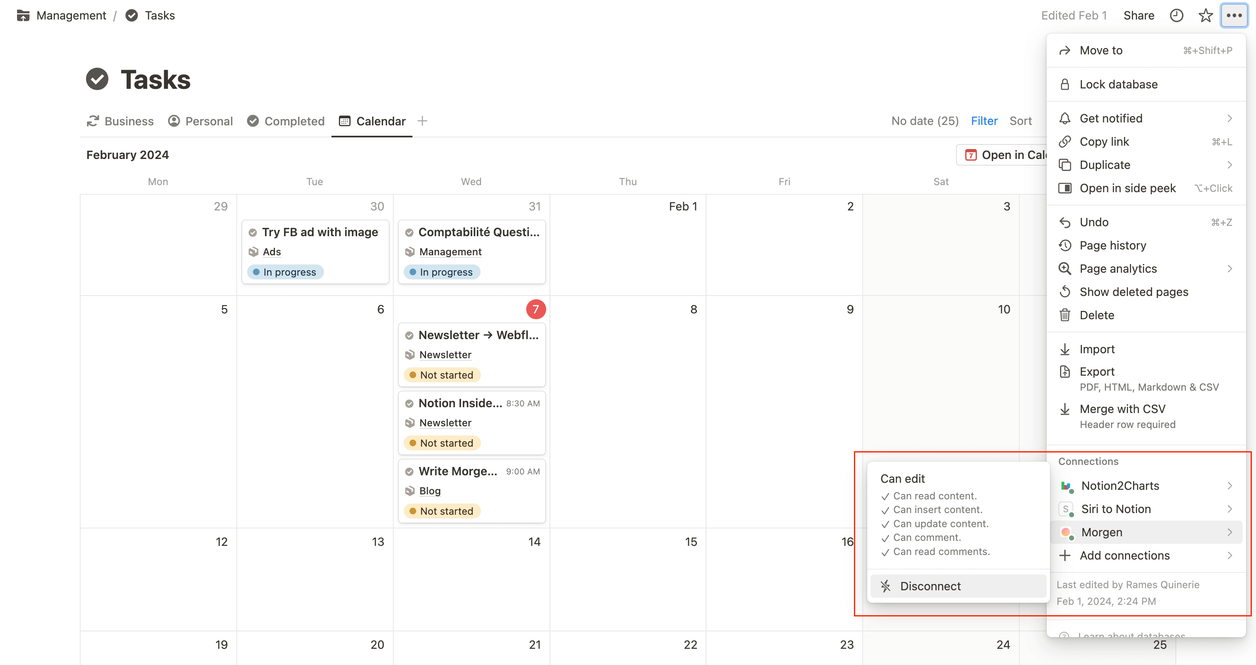Click the Move to icon in menu

point(1065,51)
